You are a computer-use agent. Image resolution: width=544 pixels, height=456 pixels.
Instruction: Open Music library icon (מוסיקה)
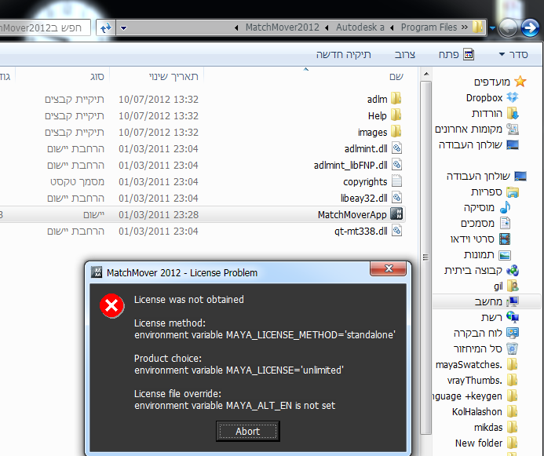click(x=506, y=207)
